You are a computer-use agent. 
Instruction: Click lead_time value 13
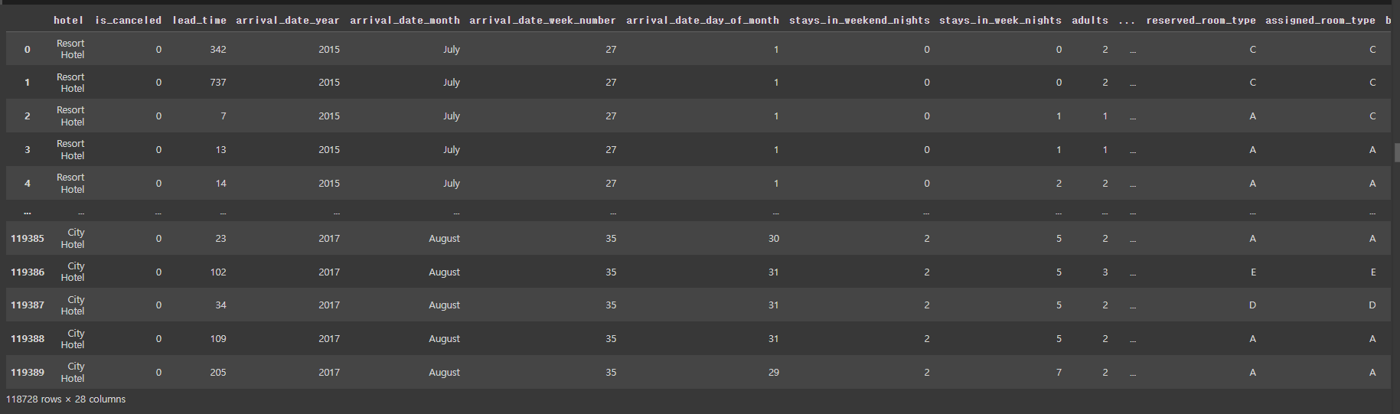click(220, 150)
